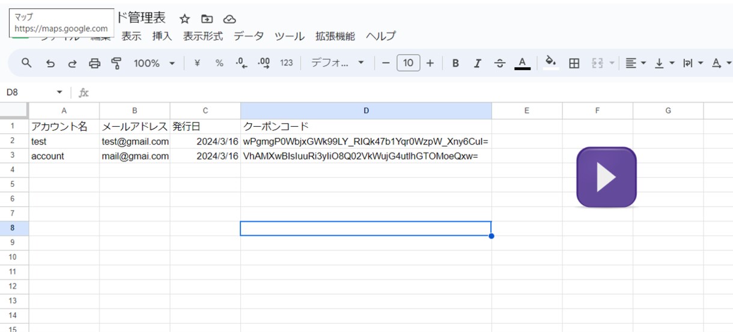This screenshot has width=733, height=332.
Task: Open the 123 number formats menu
Action: [287, 63]
